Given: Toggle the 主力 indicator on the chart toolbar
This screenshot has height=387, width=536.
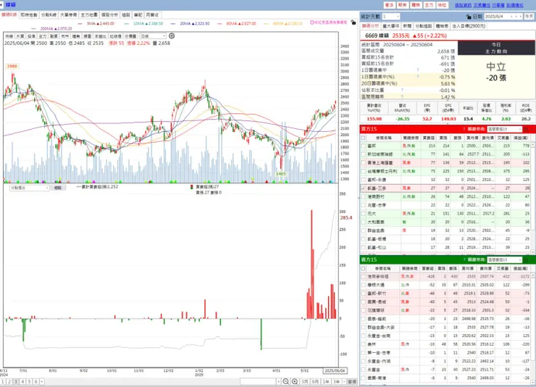Looking at the screenshot, I should point(43,36).
